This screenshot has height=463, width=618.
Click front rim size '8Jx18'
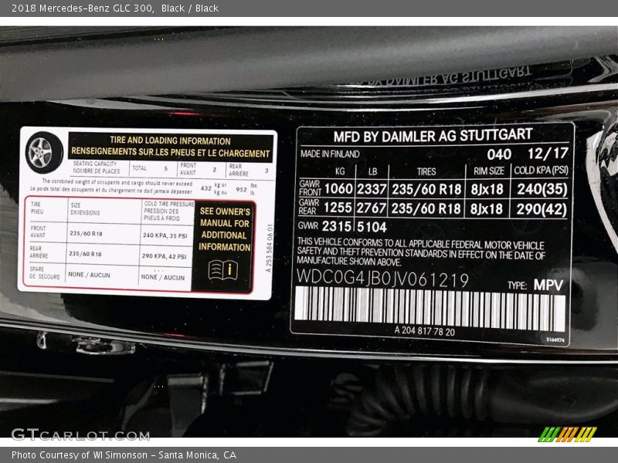(487, 189)
